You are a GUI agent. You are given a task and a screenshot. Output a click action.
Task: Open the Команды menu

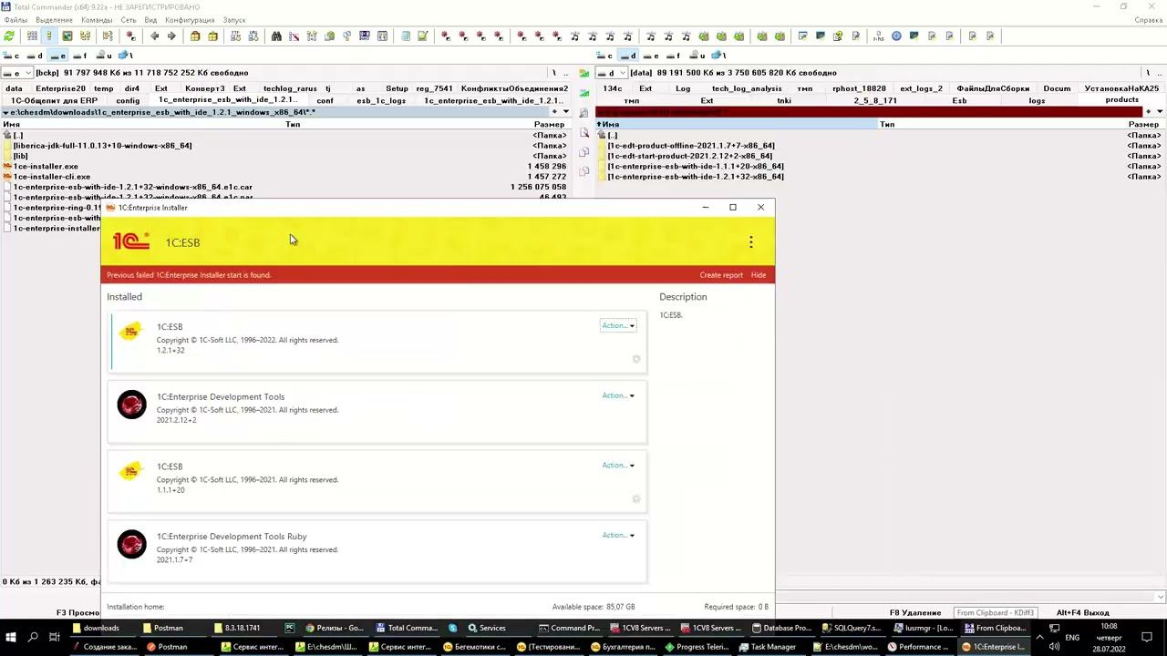97,20
